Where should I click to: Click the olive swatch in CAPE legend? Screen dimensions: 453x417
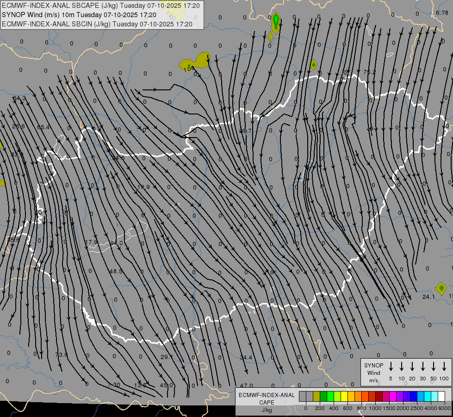point(316,397)
